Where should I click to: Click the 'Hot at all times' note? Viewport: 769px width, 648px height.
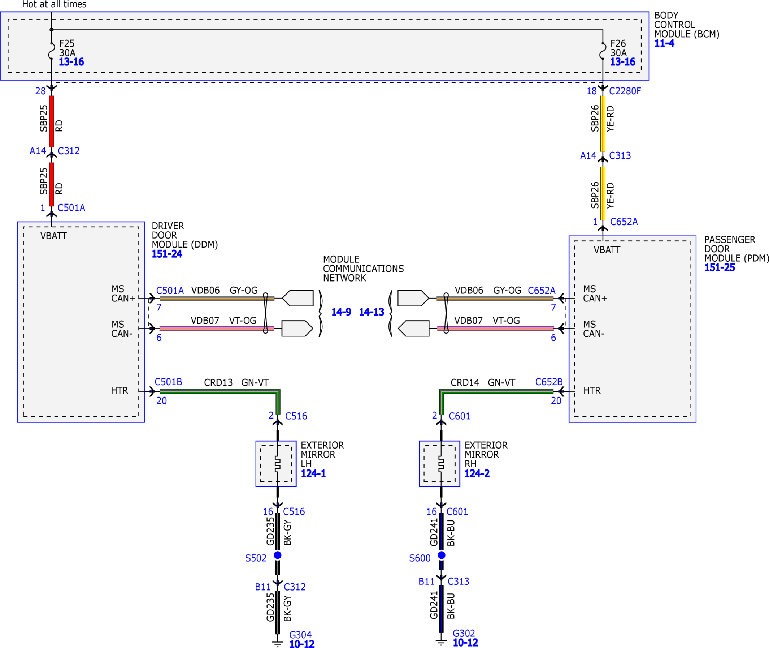[x=54, y=4]
